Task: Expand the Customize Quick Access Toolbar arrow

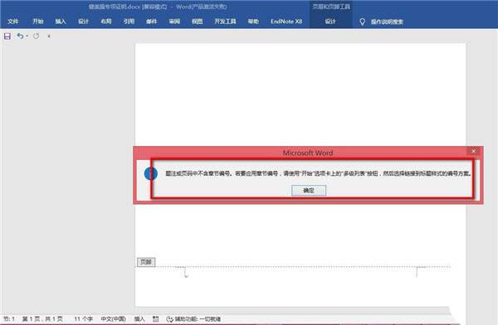Action: [49, 36]
